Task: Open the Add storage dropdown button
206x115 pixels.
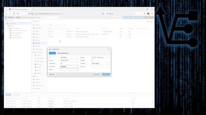Action: [x=51, y=25]
